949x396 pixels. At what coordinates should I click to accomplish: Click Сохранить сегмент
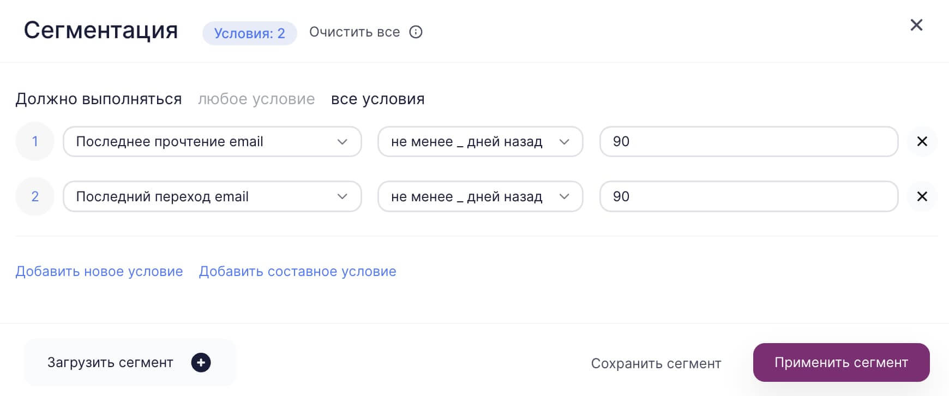pos(656,363)
